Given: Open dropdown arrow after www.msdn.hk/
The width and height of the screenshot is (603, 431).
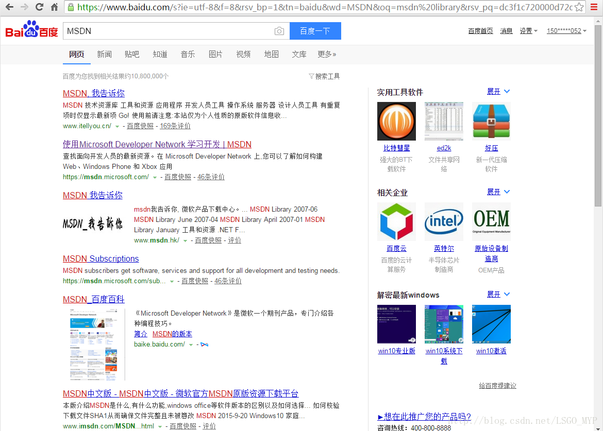Looking at the screenshot, I should pos(186,241).
